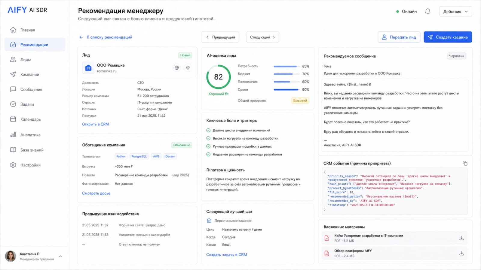The height and width of the screenshot is (270, 481).
Task: Open the Действия dropdown
Action: 455,11
